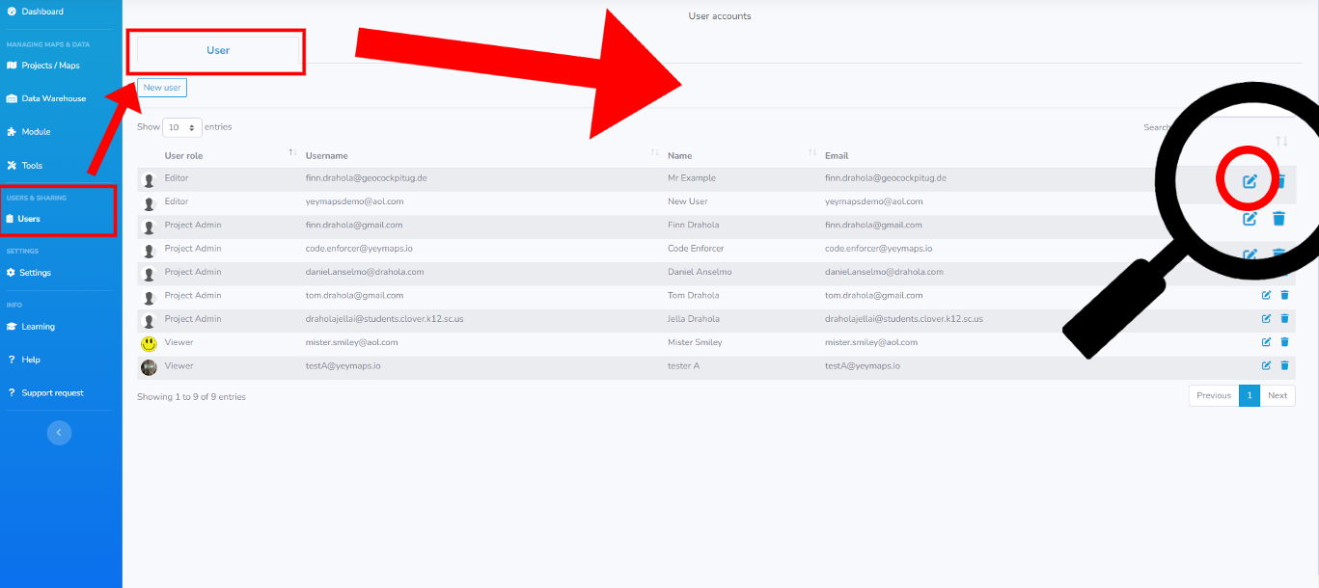Click the tester A profile avatar
Screen dimensions: 1319x588
[x=149, y=366]
